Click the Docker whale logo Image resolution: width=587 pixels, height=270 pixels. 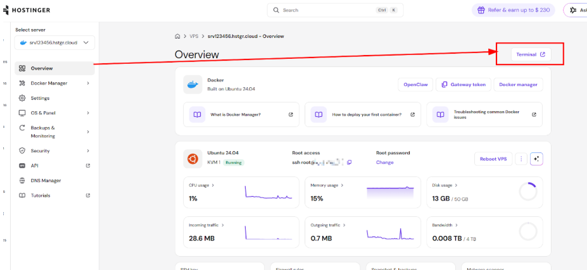pos(193,85)
